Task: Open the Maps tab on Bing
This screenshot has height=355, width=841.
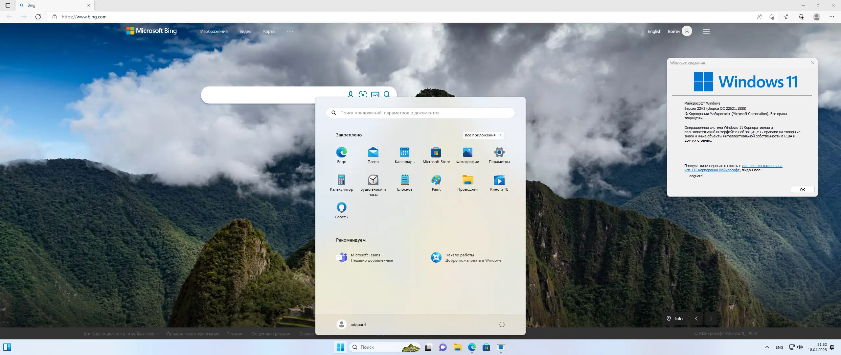Action: click(x=269, y=32)
